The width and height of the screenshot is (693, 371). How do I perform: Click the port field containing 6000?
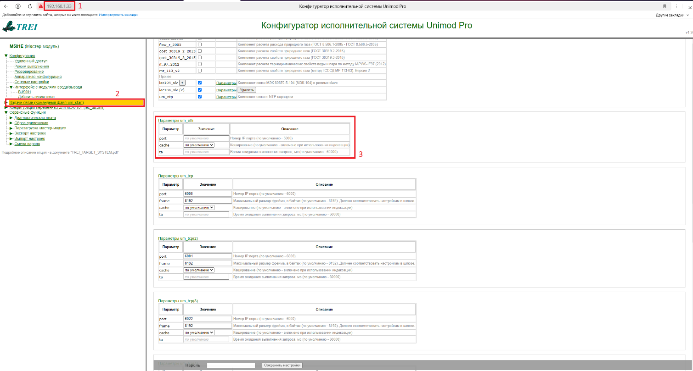208,194
